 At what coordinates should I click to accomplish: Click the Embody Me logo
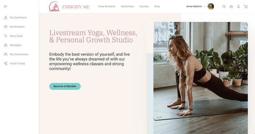69,6
